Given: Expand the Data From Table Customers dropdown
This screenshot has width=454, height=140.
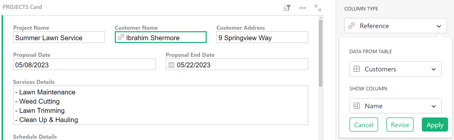Looking at the screenshot, I should (x=396, y=69).
